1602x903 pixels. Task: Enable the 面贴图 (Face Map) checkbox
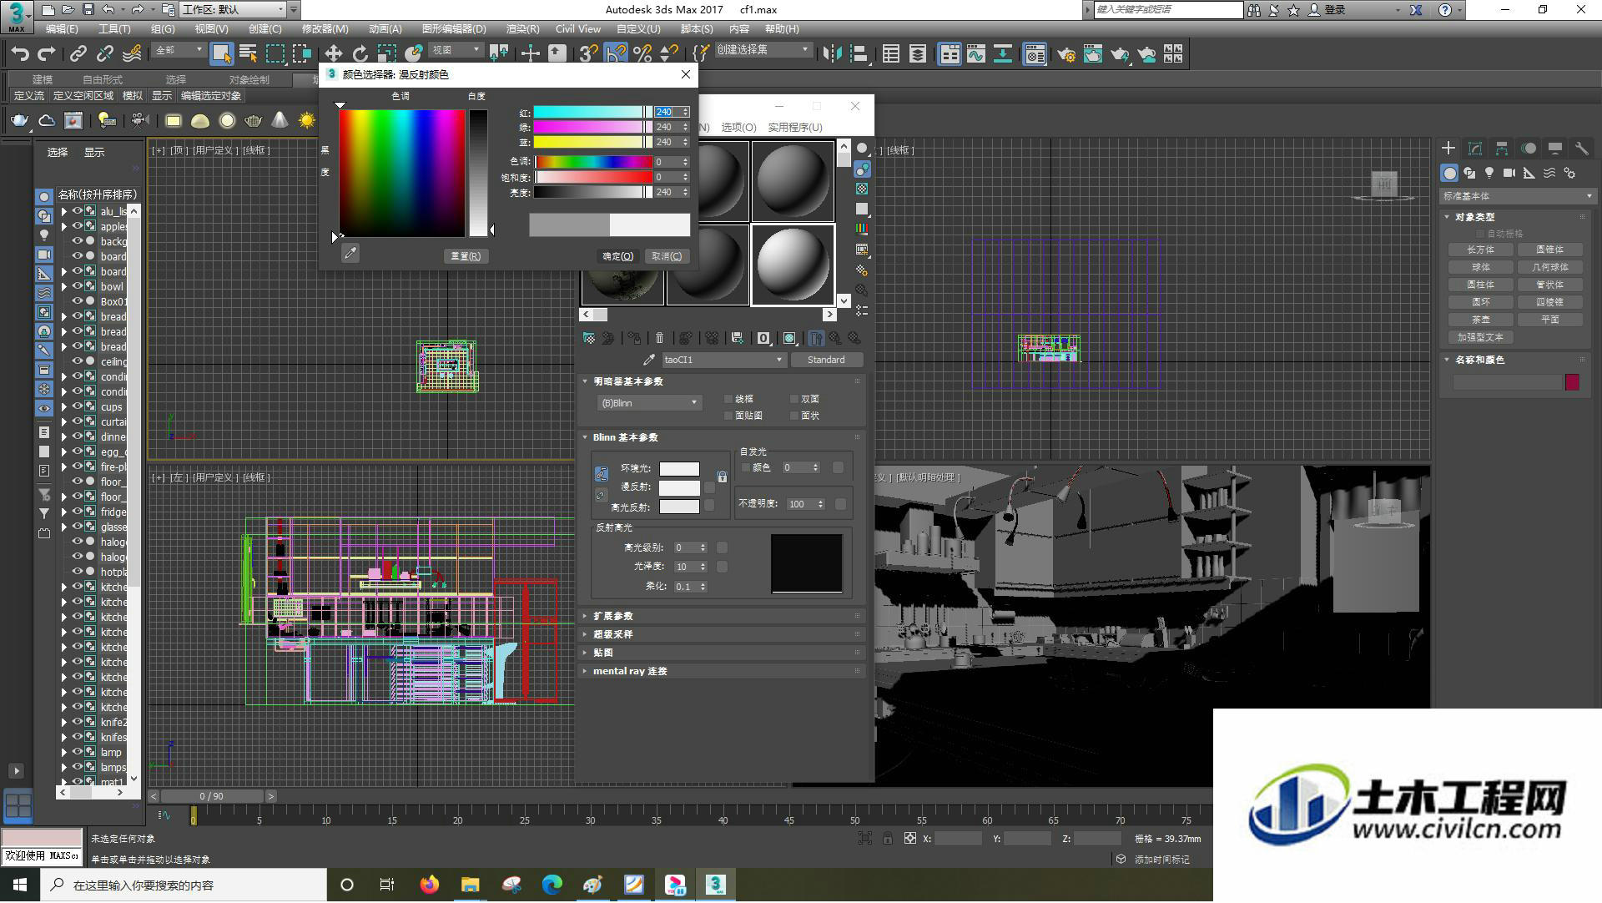[728, 416]
